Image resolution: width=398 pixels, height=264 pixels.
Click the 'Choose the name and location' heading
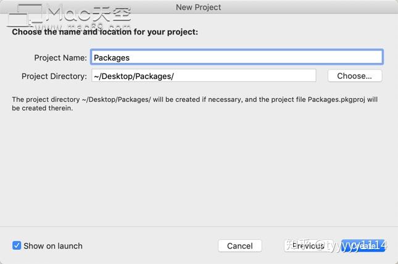[x=106, y=31]
